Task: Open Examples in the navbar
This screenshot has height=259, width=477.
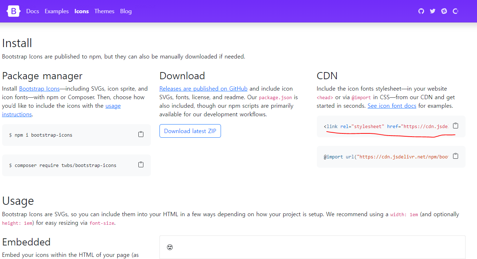Action: coord(56,11)
